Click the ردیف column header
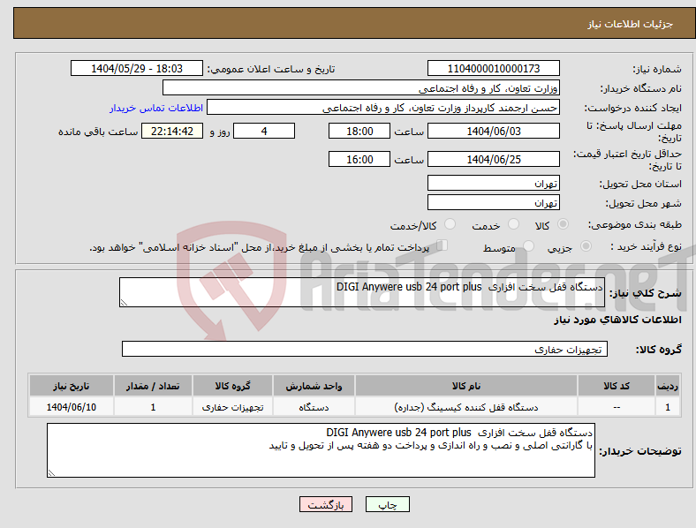696x528 pixels. tap(668, 386)
